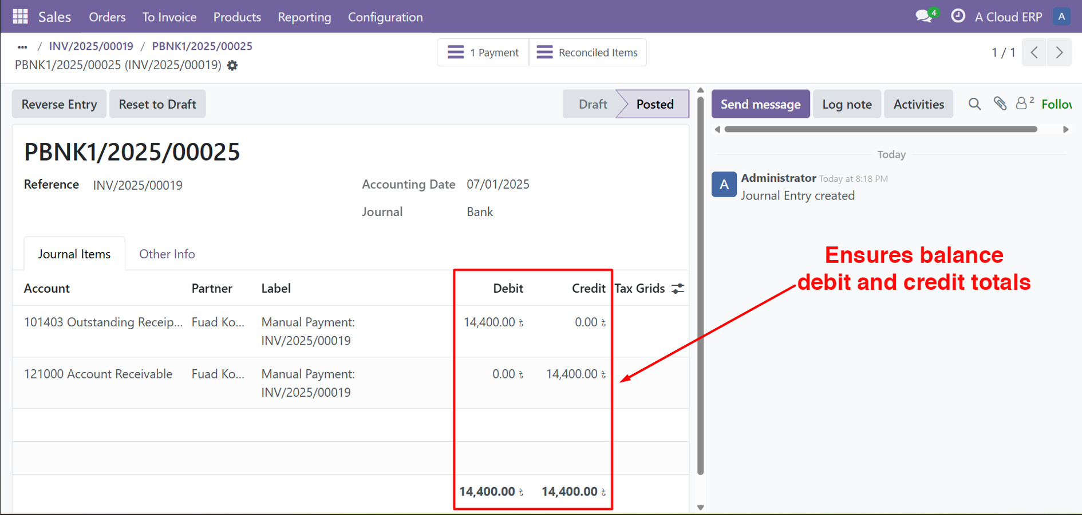Click the Account column header
This screenshot has width=1082, height=515.
(x=47, y=289)
